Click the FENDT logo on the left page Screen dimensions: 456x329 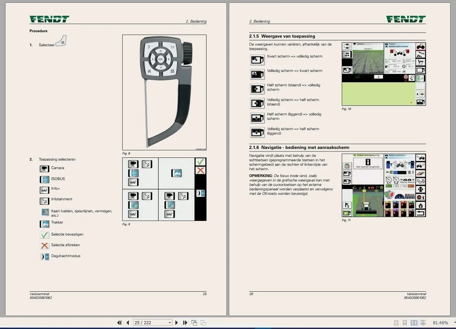pyautogui.click(x=49, y=19)
